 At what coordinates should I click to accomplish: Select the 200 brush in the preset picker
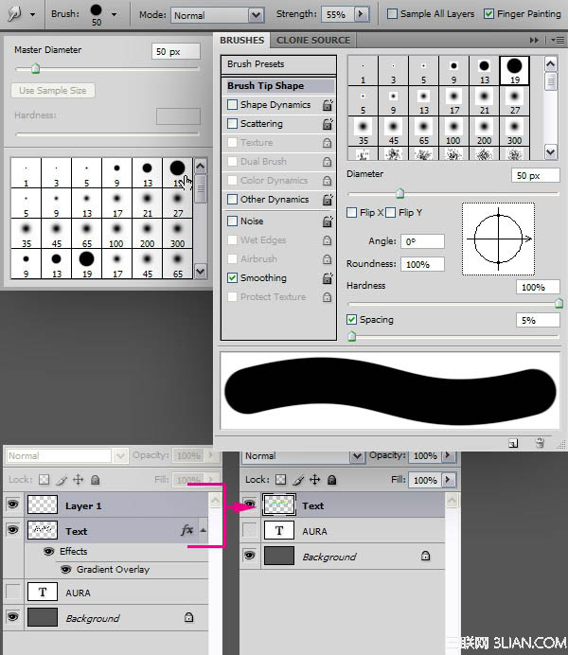147,234
